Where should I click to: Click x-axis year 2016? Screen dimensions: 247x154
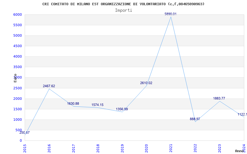pos(49,148)
